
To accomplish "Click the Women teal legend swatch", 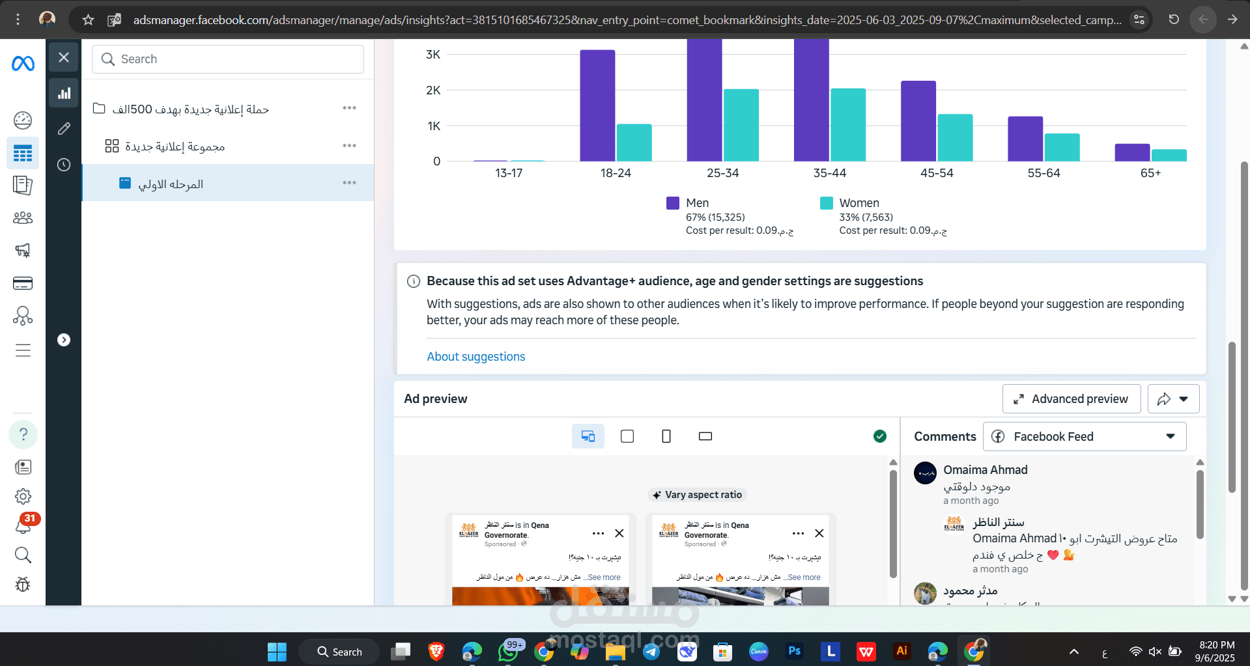I will (x=827, y=203).
